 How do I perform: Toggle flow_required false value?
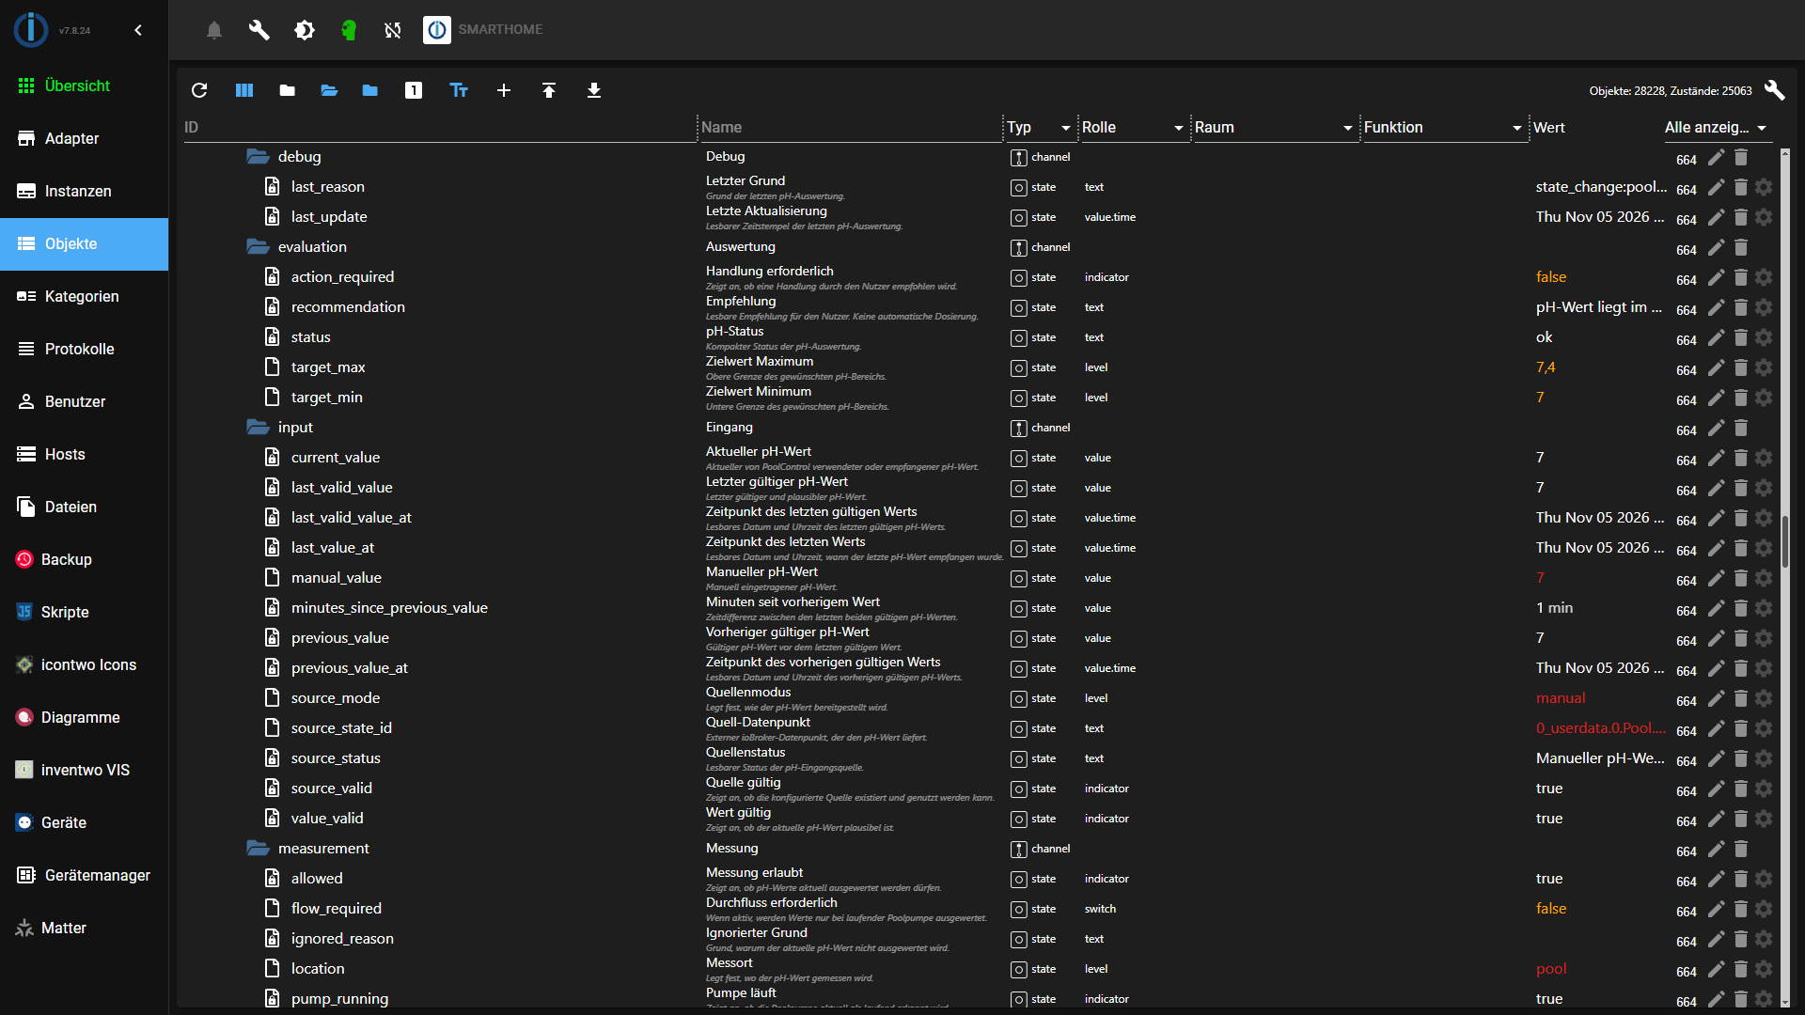[x=1551, y=909]
